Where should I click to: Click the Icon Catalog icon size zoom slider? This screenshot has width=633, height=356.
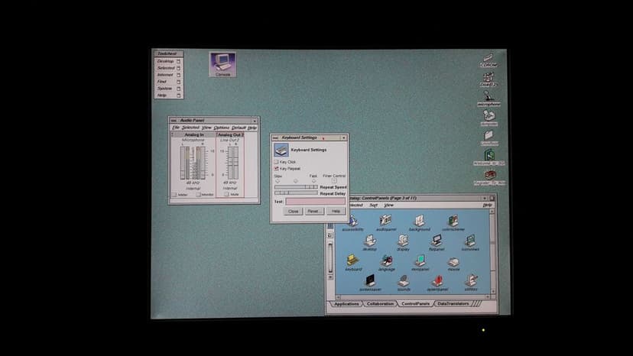(330, 258)
